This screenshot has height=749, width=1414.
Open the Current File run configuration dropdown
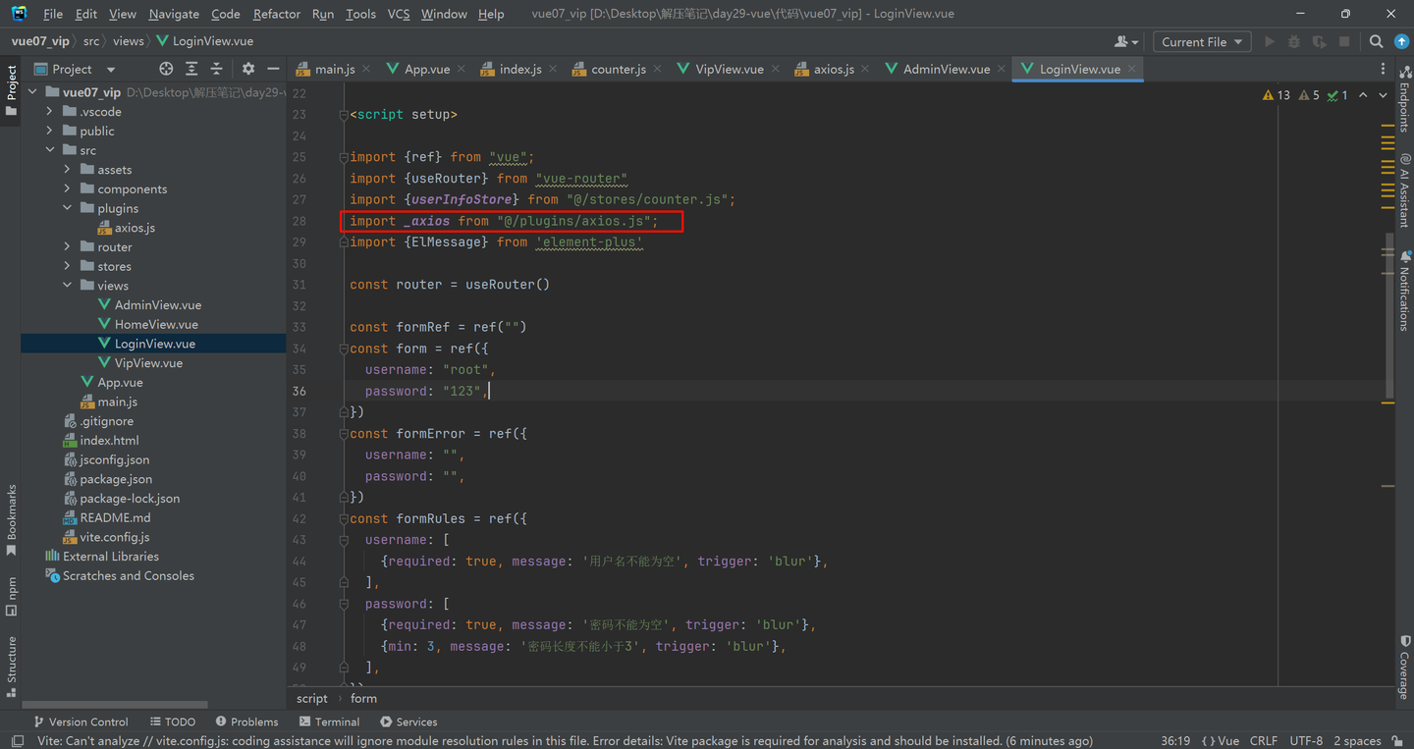click(x=1201, y=41)
